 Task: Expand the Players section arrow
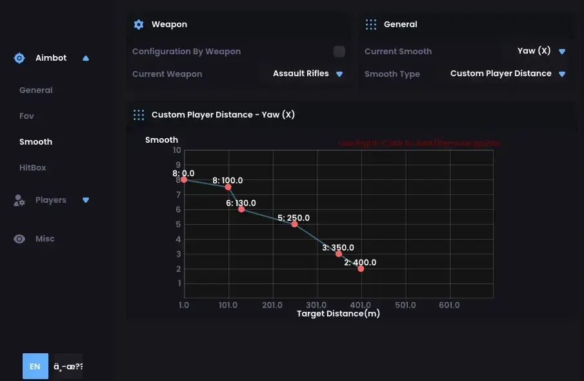(x=86, y=200)
